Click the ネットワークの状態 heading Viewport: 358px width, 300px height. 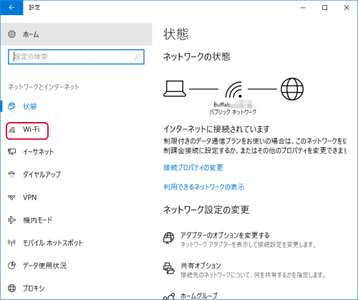pyautogui.click(x=197, y=57)
